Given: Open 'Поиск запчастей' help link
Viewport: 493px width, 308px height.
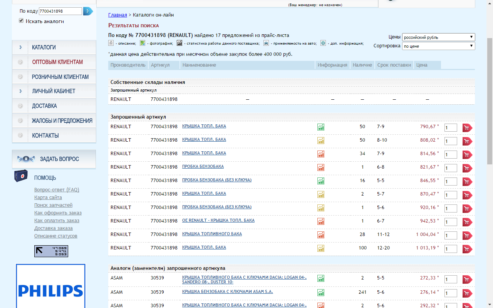Looking at the screenshot, I should click(x=53, y=205).
